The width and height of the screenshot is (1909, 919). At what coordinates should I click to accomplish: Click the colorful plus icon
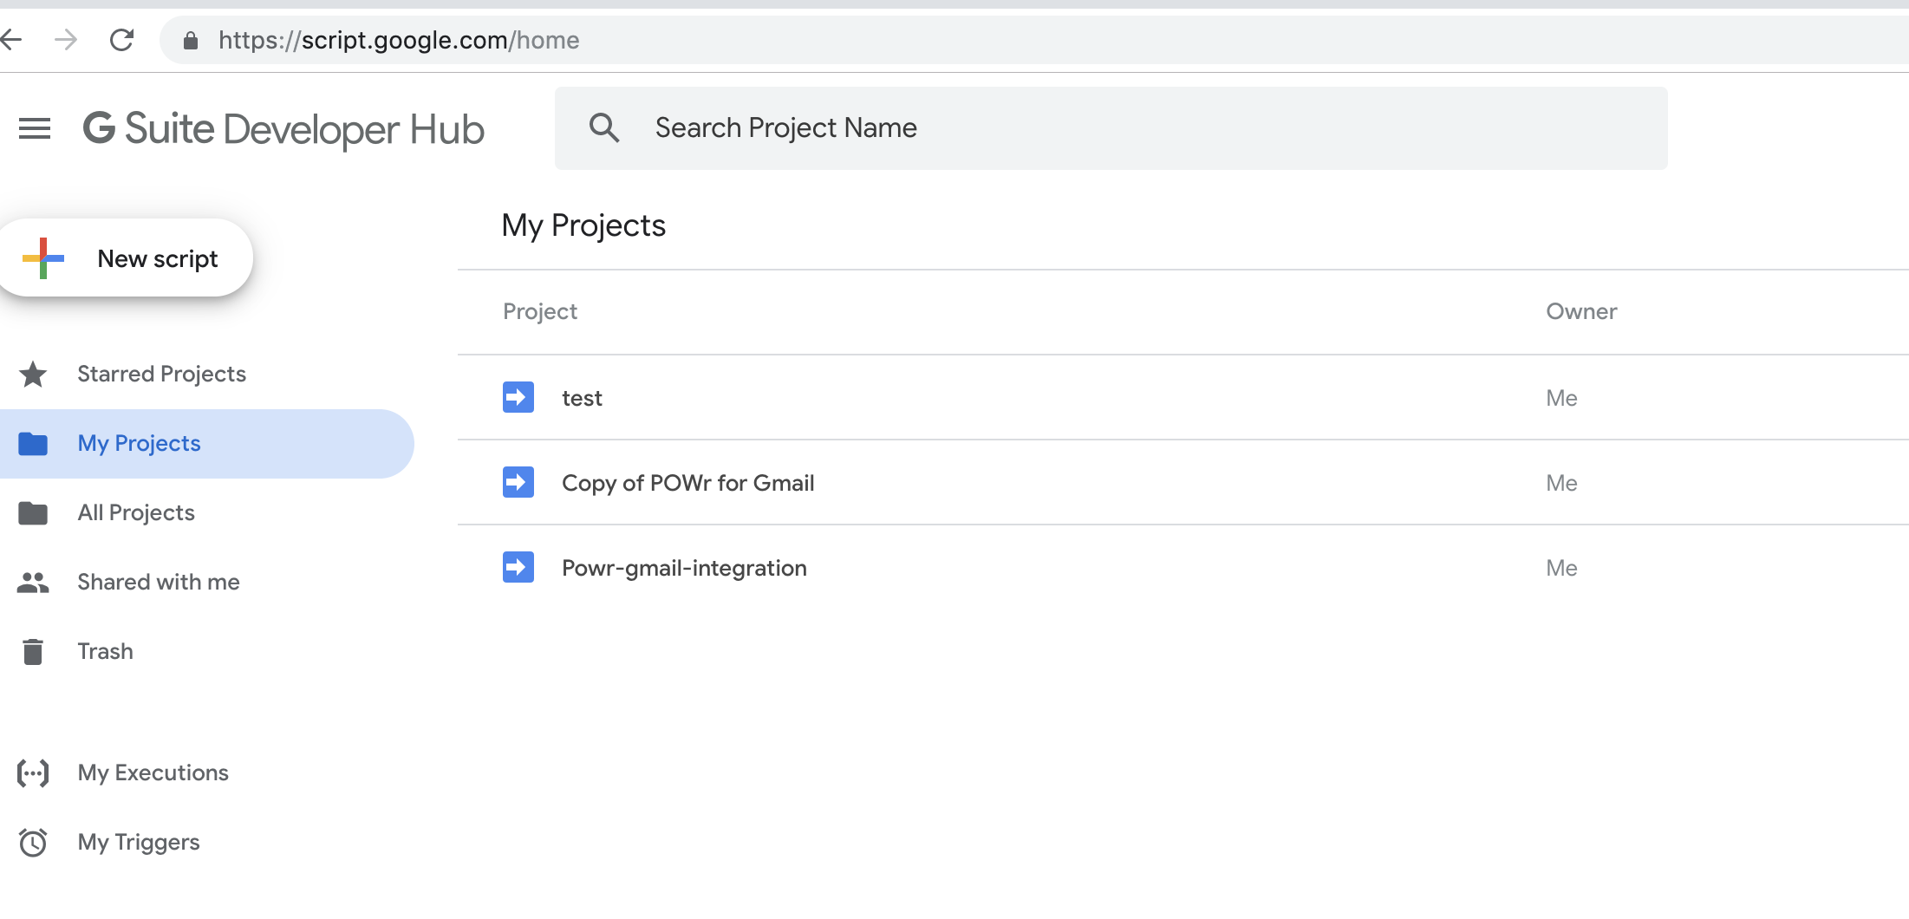pyautogui.click(x=43, y=258)
